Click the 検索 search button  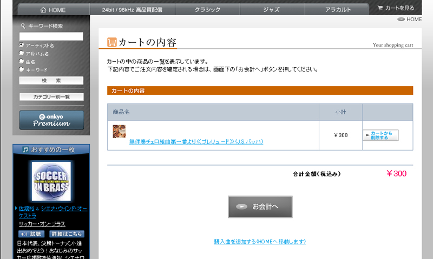click(51, 80)
